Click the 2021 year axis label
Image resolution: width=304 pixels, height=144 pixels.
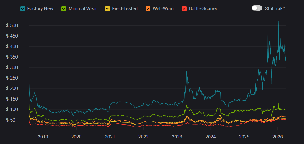click(x=110, y=136)
